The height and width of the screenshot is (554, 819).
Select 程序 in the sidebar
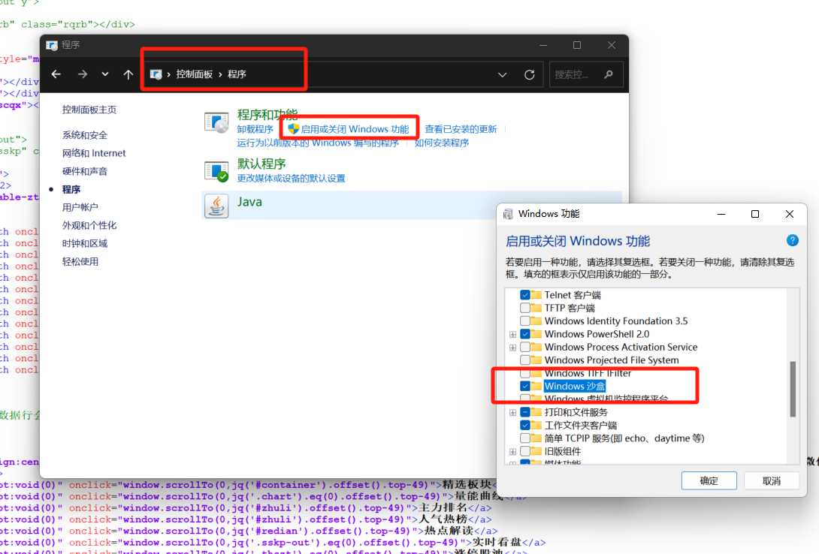click(x=71, y=189)
